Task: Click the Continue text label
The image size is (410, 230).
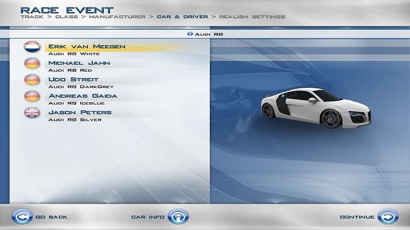Action: (357, 217)
